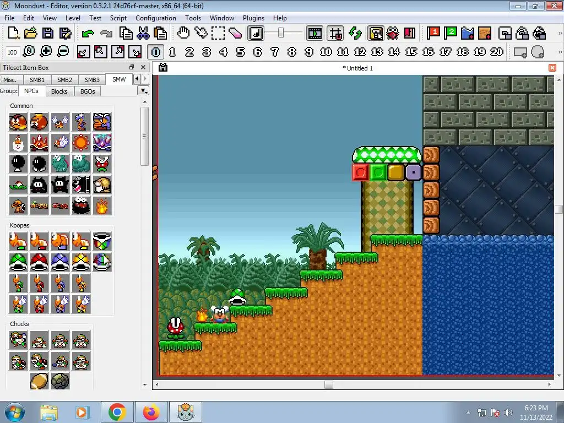Set player 1 start point flag
Image resolution: width=564 pixels, height=423 pixels.
pyautogui.click(x=433, y=33)
